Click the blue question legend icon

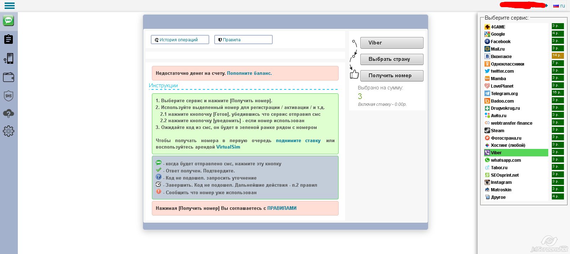pyautogui.click(x=159, y=177)
